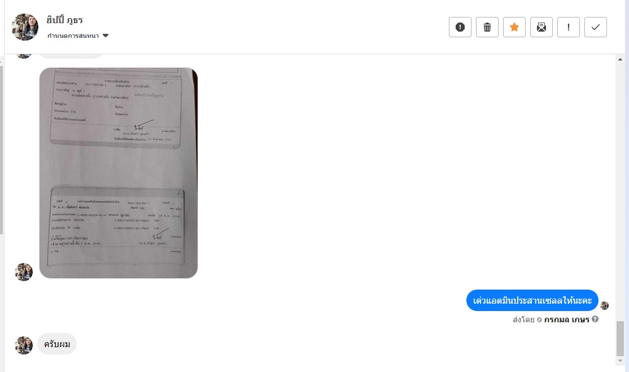
Task: Mark conversation unread with envelope icon
Action: point(541,27)
